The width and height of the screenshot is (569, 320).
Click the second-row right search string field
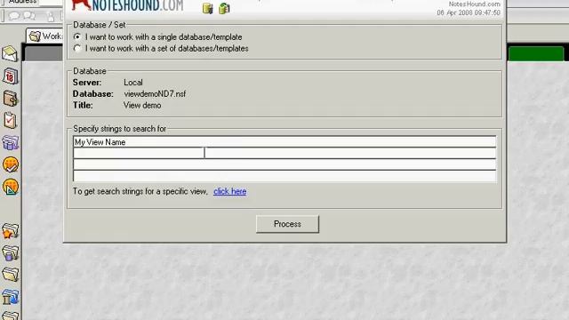350,153
